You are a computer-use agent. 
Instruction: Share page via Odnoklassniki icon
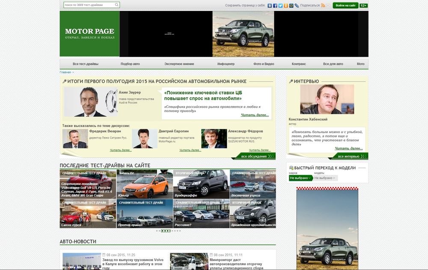coord(286,6)
